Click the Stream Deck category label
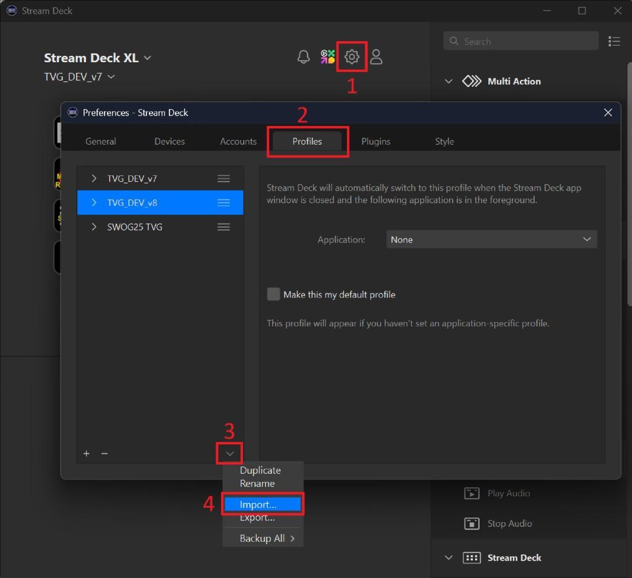This screenshot has width=632, height=578. (514, 558)
